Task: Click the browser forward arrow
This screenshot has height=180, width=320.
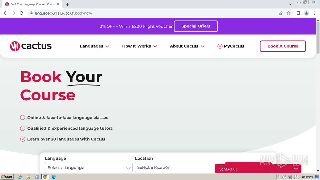Action: [13, 13]
